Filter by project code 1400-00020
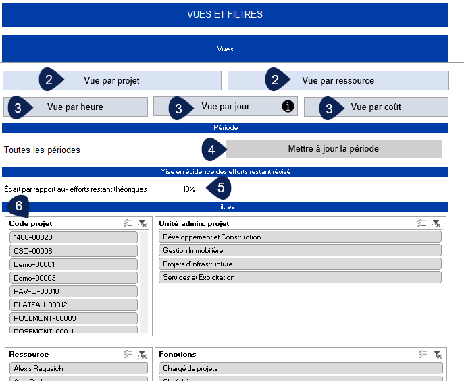Viewport: 464px width, 381px height. pos(74,237)
